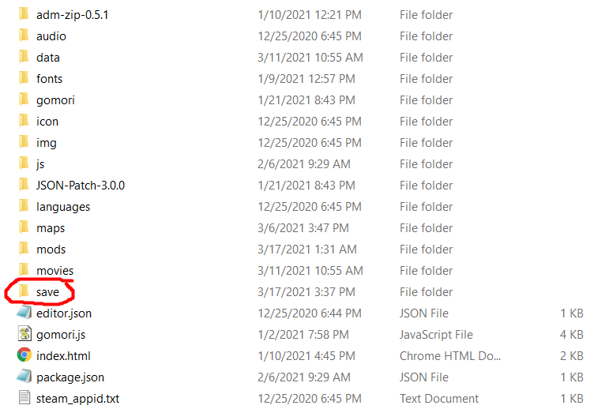Select the editor.json file icon

click(24, 313)
